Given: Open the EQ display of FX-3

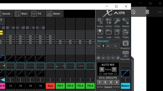Looking at the screenshot, I should point(80,66).
